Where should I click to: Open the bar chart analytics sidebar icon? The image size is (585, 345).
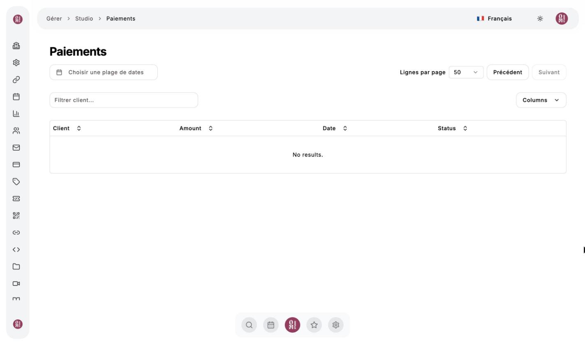[16, 114]
